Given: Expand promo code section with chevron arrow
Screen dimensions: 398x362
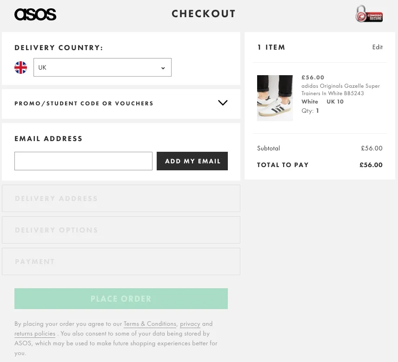Looking at the screenshot, I should 223,103.
